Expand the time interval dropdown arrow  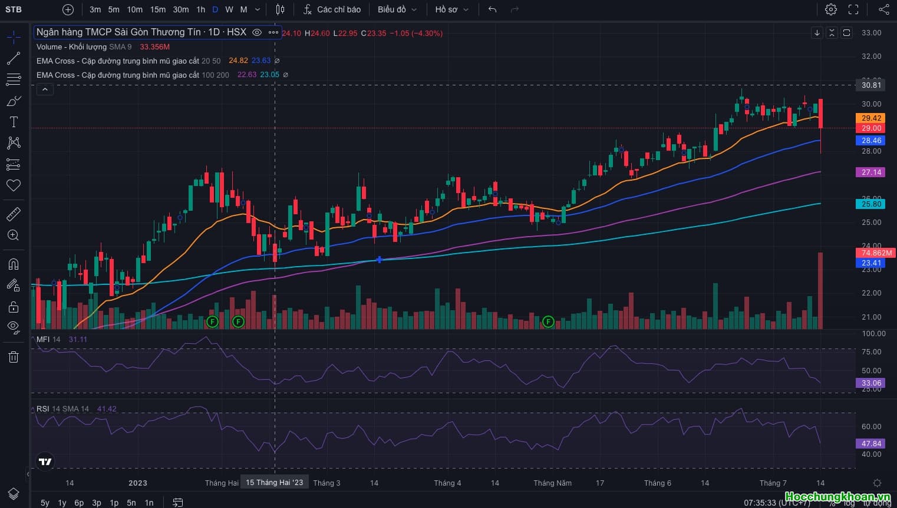point(258,9)
